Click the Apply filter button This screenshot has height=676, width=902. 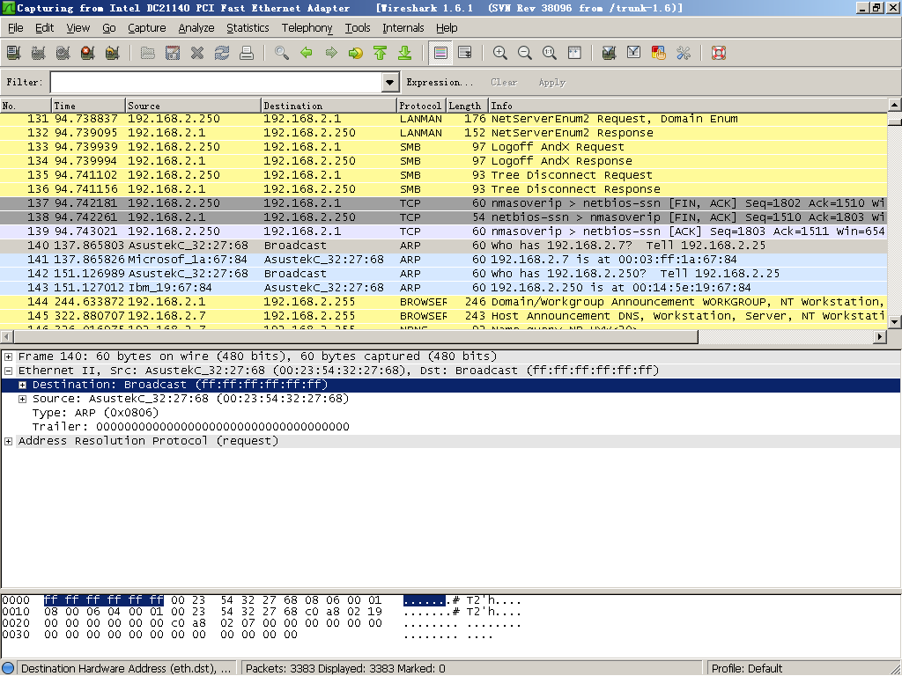click(x=552, y=82)
